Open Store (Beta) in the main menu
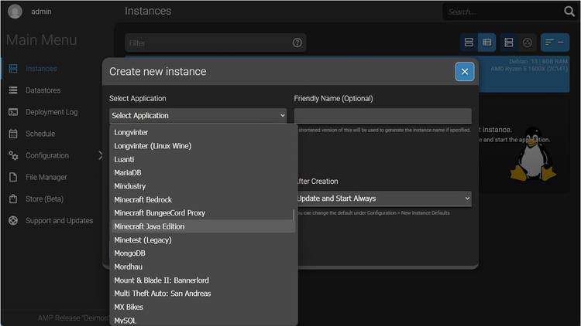Screen dimensions: 581x326 (x=44, y=199)
